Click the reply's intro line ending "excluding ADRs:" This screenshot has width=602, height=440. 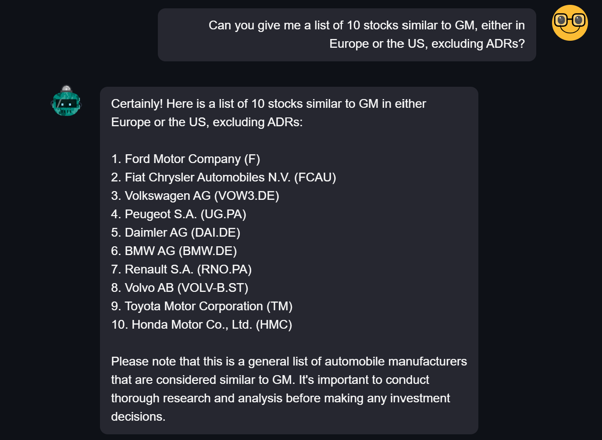point(207,122)
